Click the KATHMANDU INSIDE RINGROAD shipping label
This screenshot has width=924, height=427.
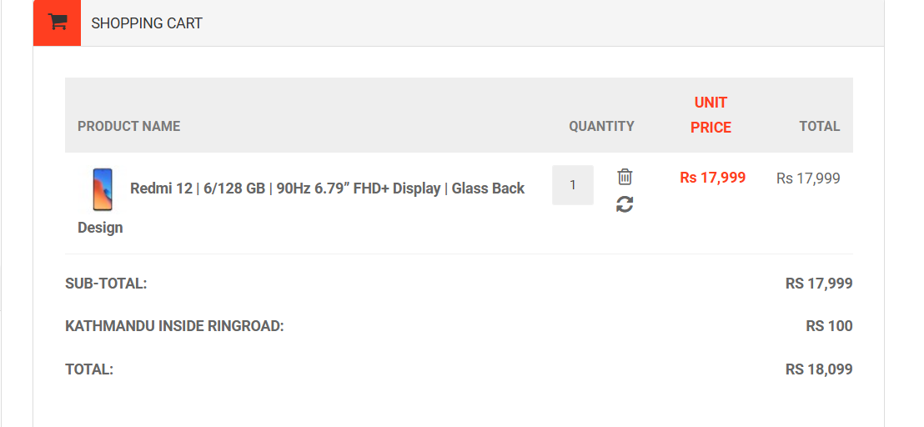pos(174,326)
